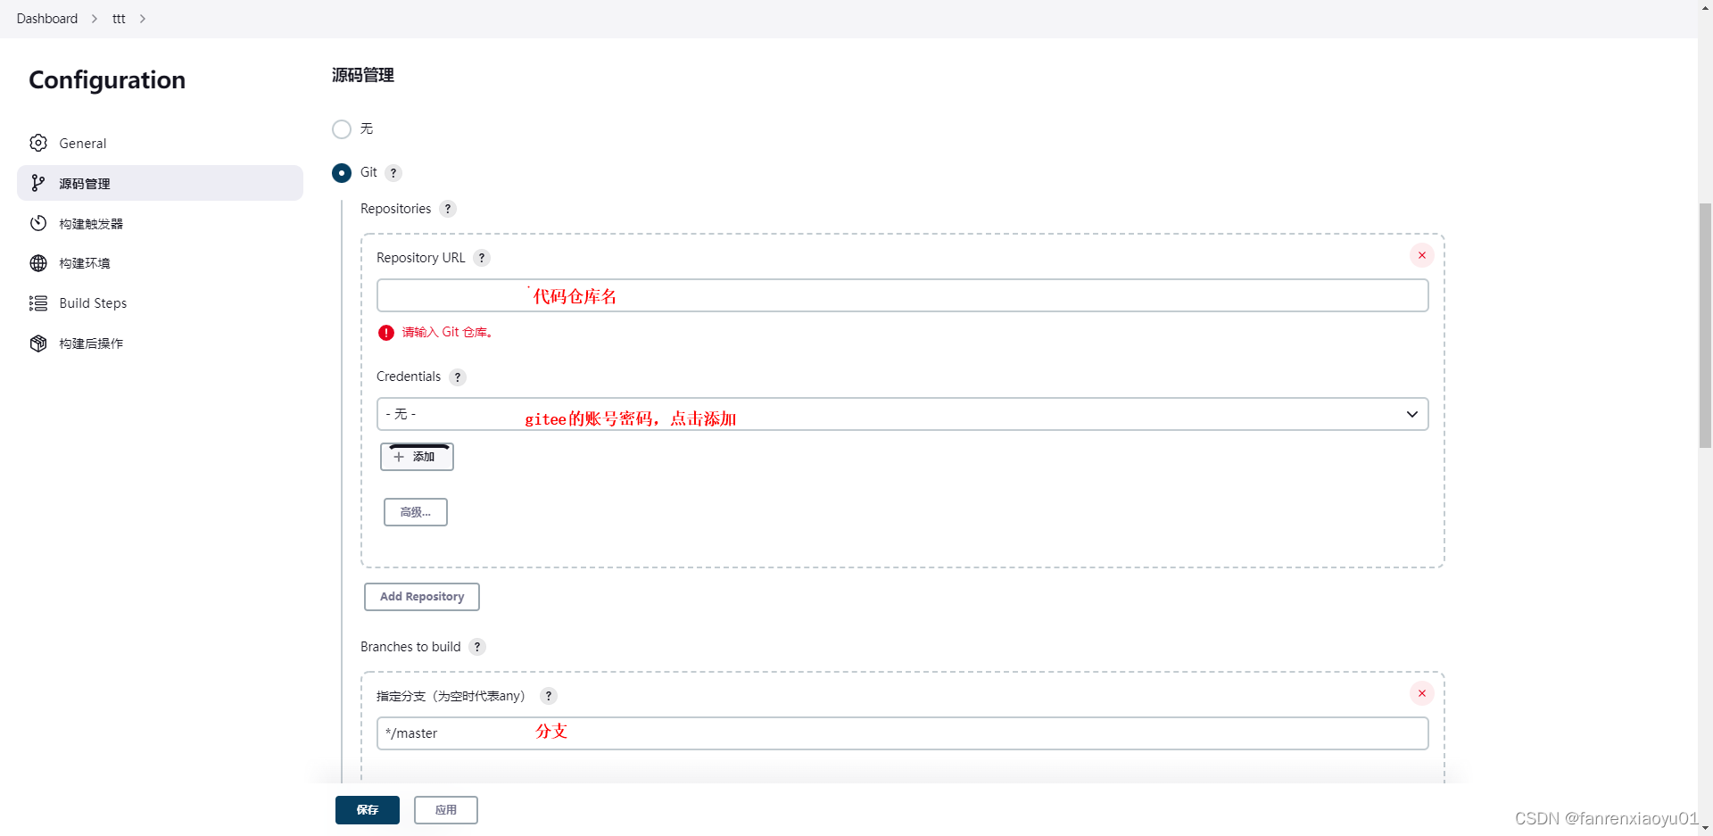Expand the chevron after ttt breadcrumb
Image resolution: width=1713 pixels, height=836 pixels.
point(143,19)
